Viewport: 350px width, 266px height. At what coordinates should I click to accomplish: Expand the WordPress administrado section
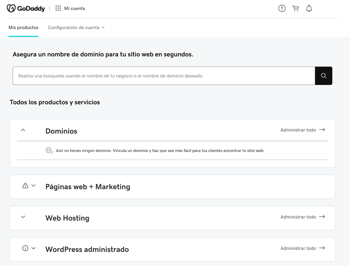(33, 248)
